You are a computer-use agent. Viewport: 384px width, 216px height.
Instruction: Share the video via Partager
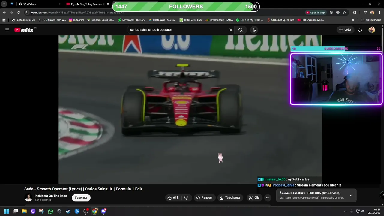tap(204, 198)
